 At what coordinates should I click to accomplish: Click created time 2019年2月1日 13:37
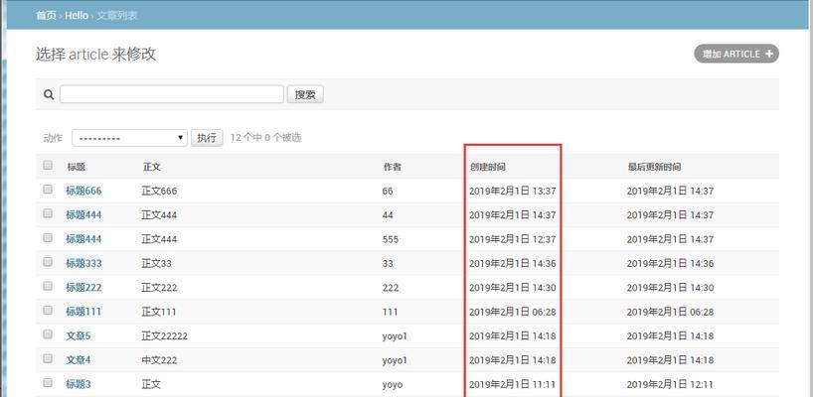(x=512, y=191)
